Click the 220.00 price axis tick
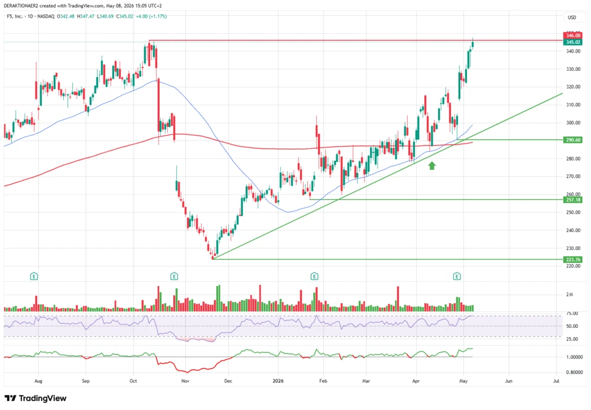This screenshot has width=591, height=410. point(573,266)
